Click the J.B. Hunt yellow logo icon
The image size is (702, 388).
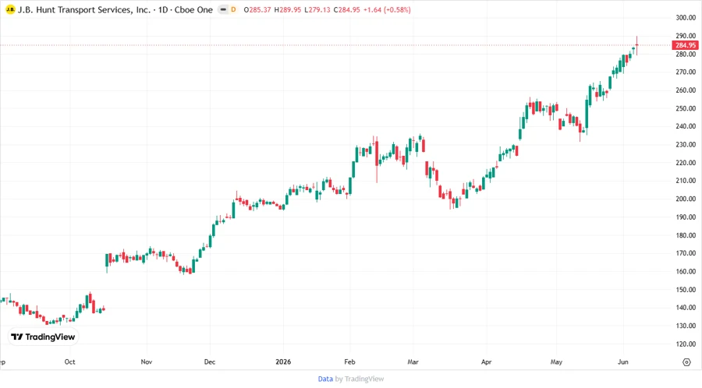pos(10,9)
